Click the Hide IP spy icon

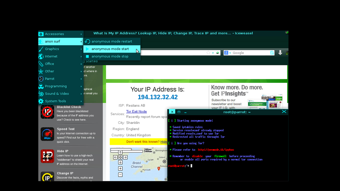point(47,156)
